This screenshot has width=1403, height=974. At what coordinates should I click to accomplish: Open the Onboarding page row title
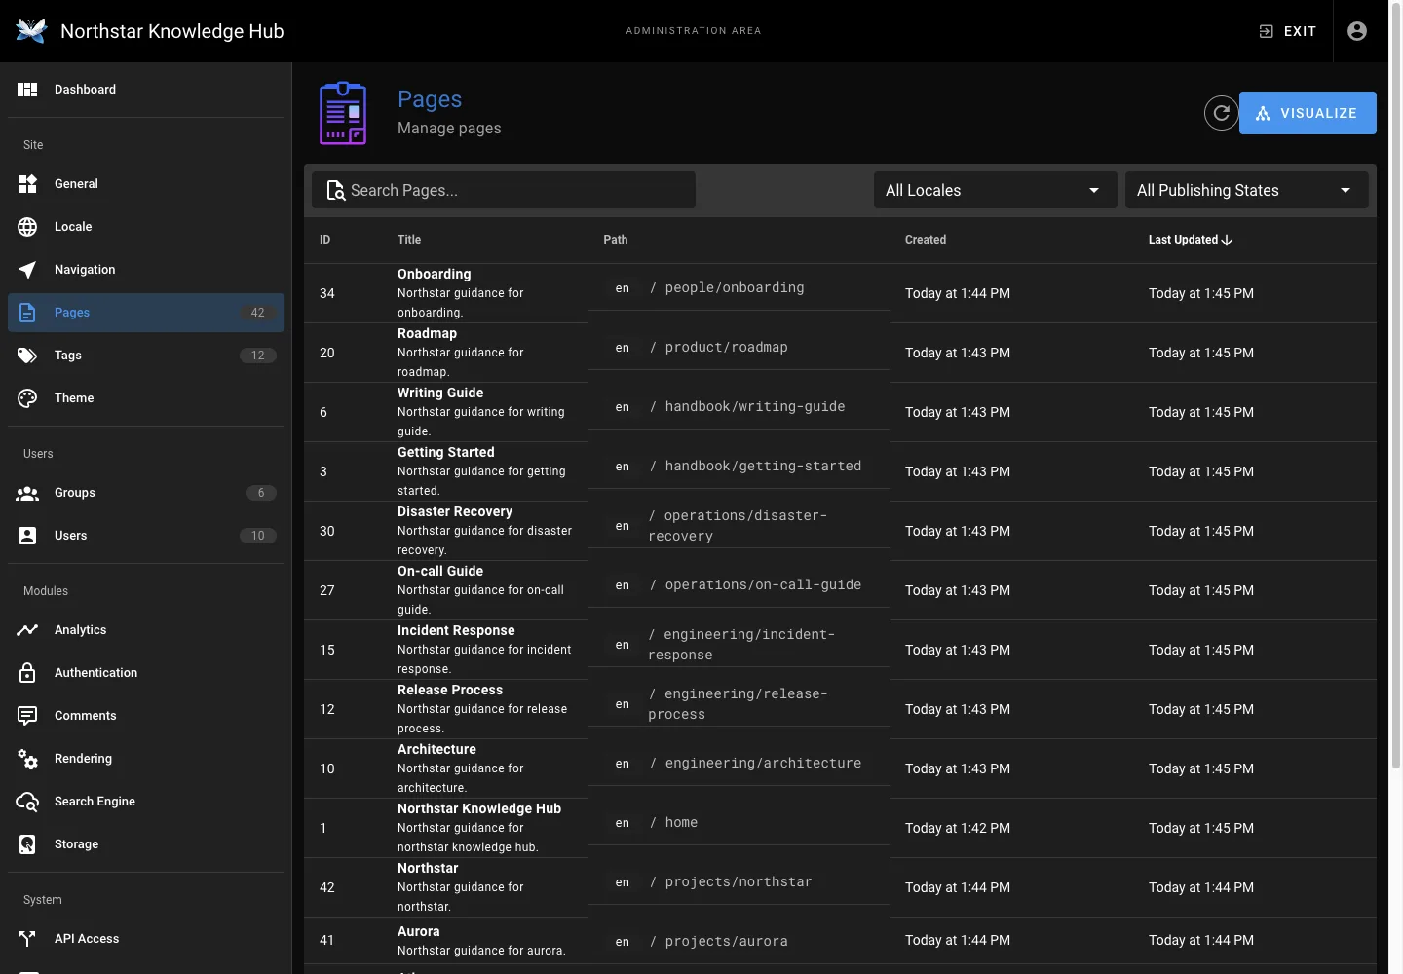434,274
